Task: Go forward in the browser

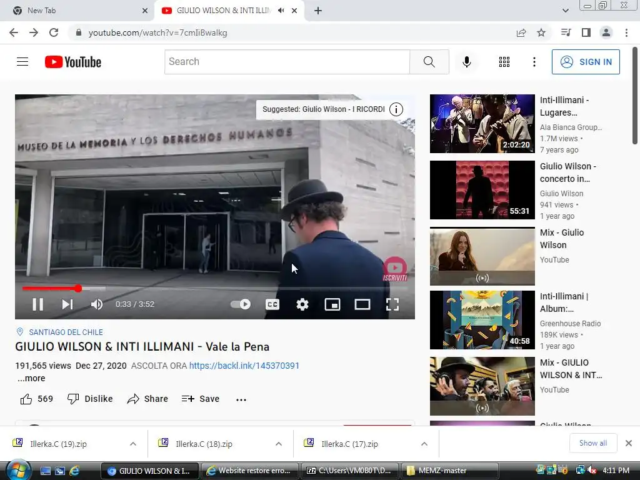Action: [x=34, y=32]
